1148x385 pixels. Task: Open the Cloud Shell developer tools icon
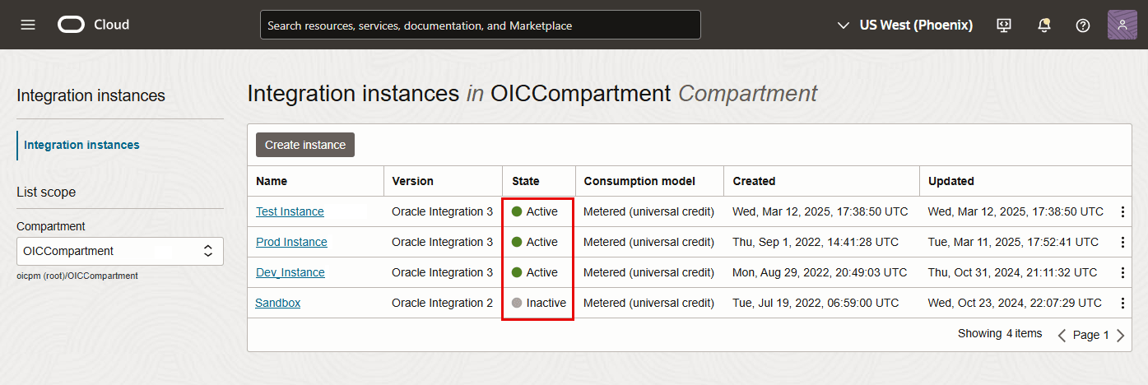1003,25
